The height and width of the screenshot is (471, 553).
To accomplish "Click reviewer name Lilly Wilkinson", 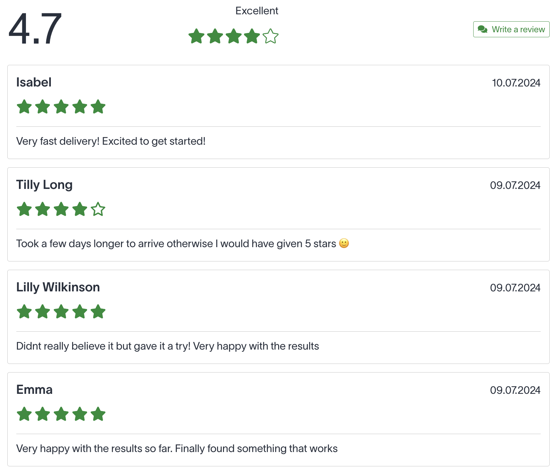I will click(58, 287).
